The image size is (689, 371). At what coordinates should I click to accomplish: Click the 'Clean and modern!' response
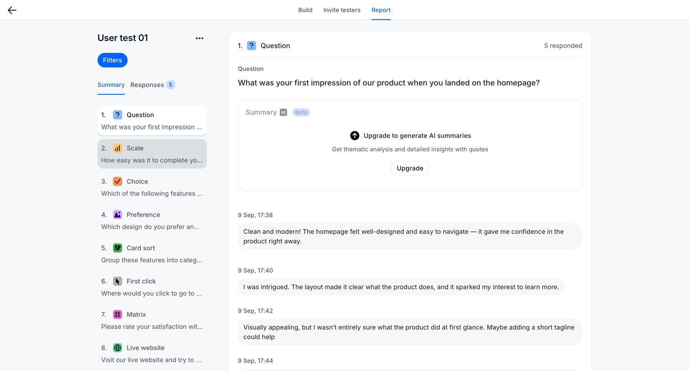pyautogui.click(x=410, y=236)
